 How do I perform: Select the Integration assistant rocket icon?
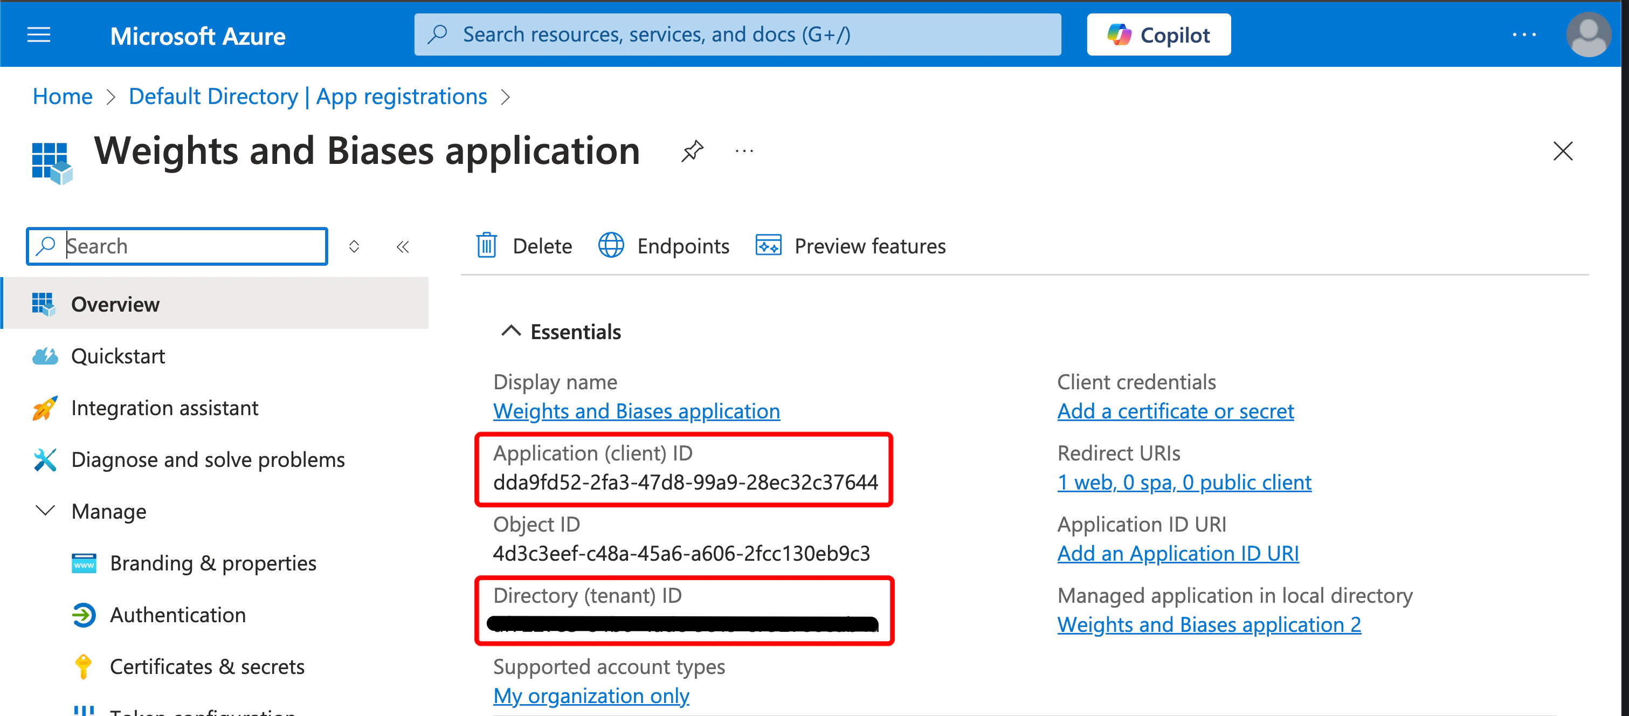coord(44,408)
